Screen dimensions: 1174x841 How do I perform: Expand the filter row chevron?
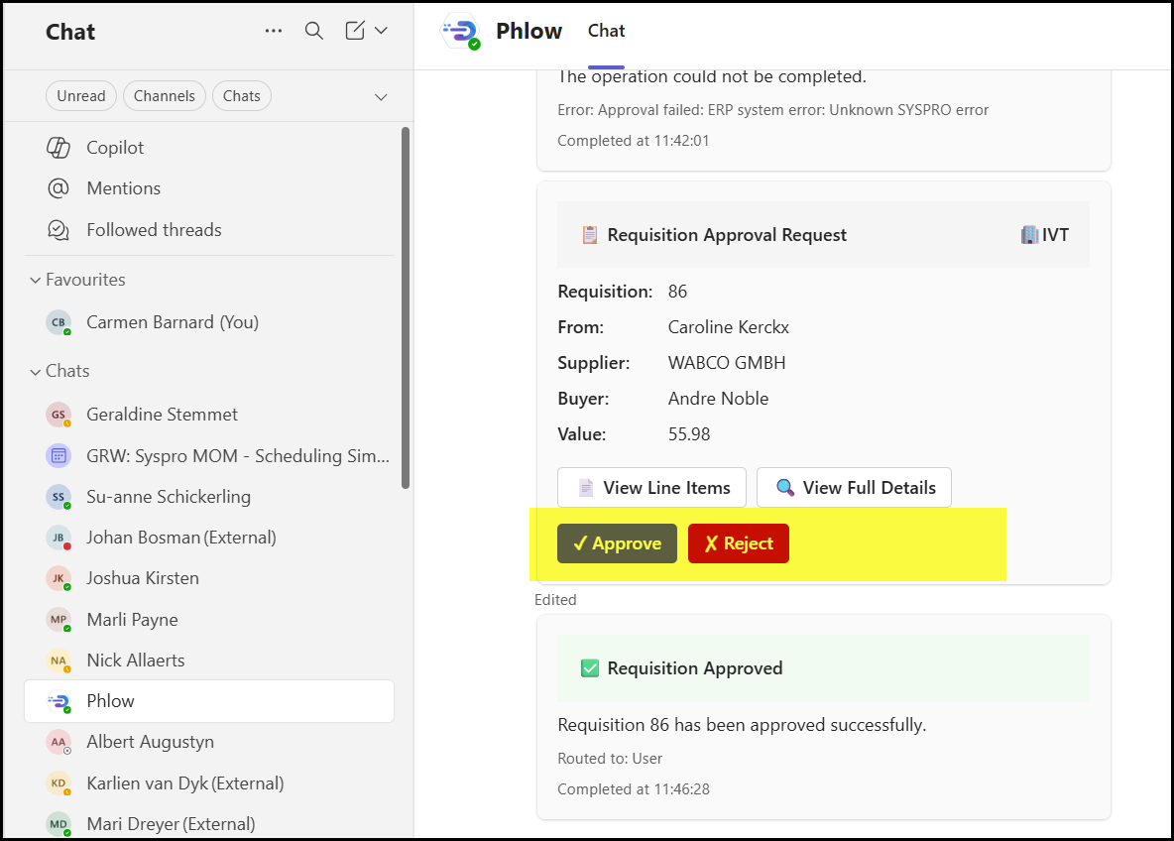(x=380, y=97)
